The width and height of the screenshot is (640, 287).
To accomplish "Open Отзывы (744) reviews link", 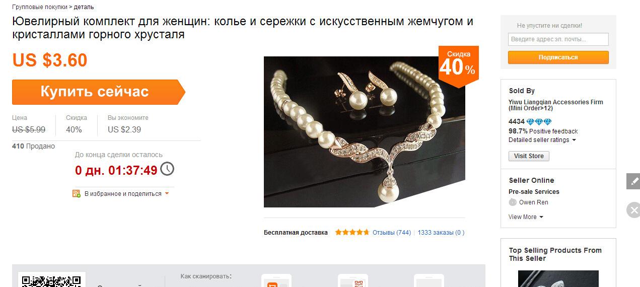I will pyautogui.click(x=392, y=233).
